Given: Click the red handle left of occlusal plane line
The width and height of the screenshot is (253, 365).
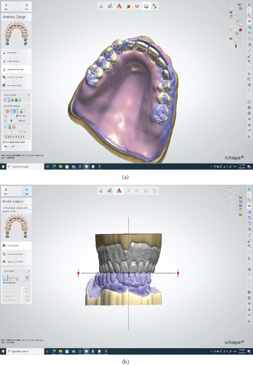Looking at the screenshot, I should pos(79,273).
